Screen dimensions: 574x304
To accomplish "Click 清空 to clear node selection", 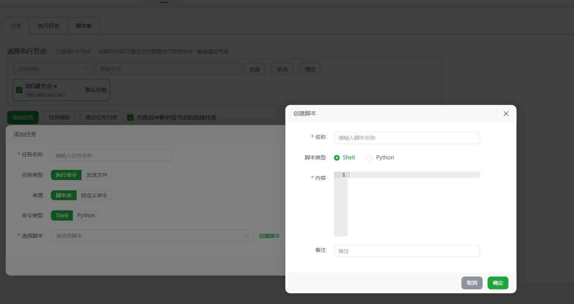I will point(310,69).
